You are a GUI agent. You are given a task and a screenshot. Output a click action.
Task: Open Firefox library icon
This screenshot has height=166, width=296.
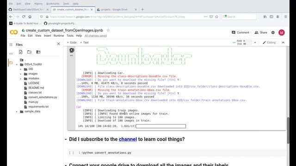click(x=265, y=17)
